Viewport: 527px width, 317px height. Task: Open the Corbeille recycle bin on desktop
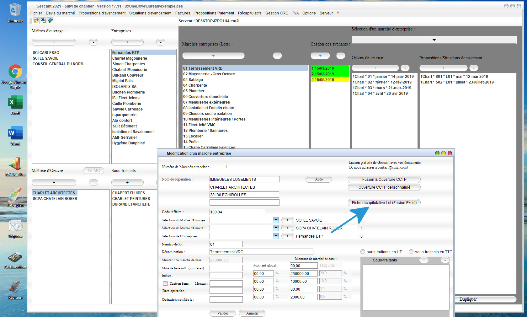coord(15,13)
